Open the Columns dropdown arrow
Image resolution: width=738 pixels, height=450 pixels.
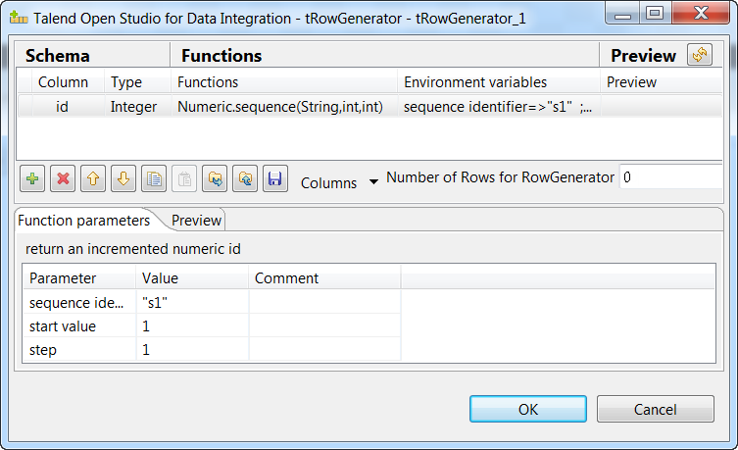373,183
